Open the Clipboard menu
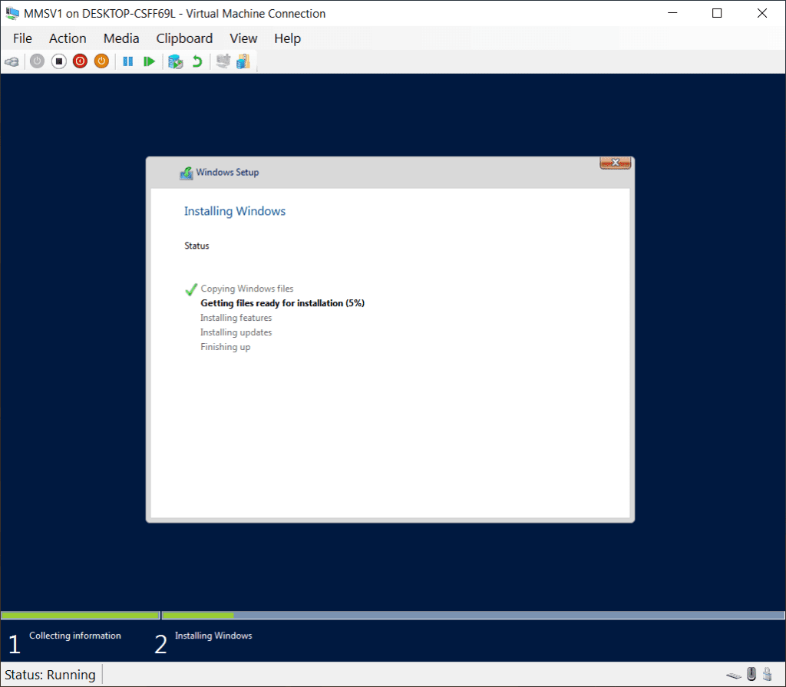 coord(184,38)
